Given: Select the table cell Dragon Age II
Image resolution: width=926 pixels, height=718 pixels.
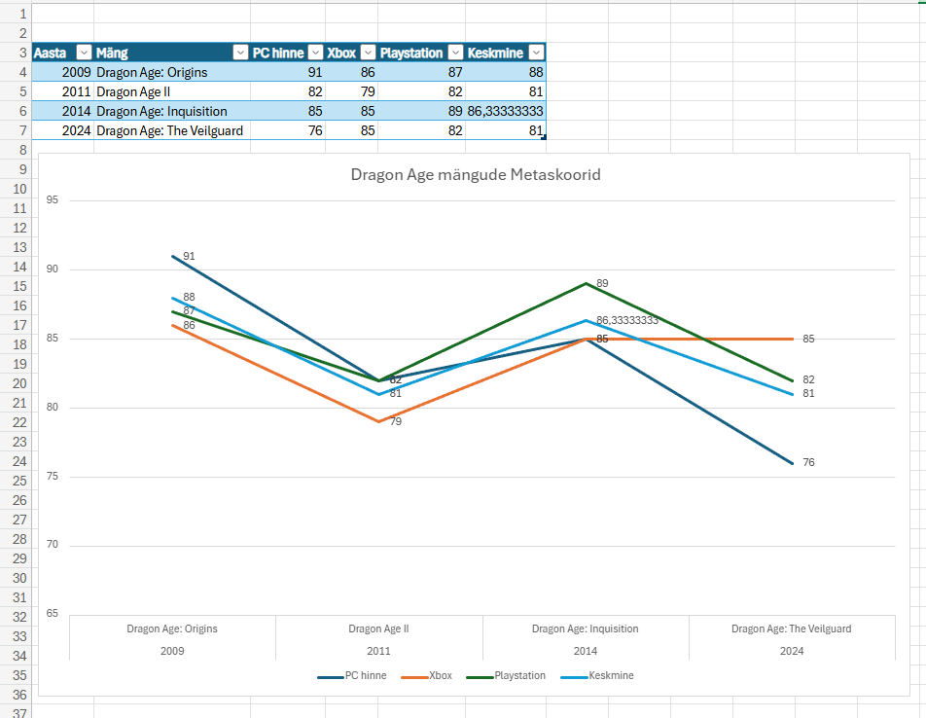Looking at the screenshot, I should tap(172, 91).
